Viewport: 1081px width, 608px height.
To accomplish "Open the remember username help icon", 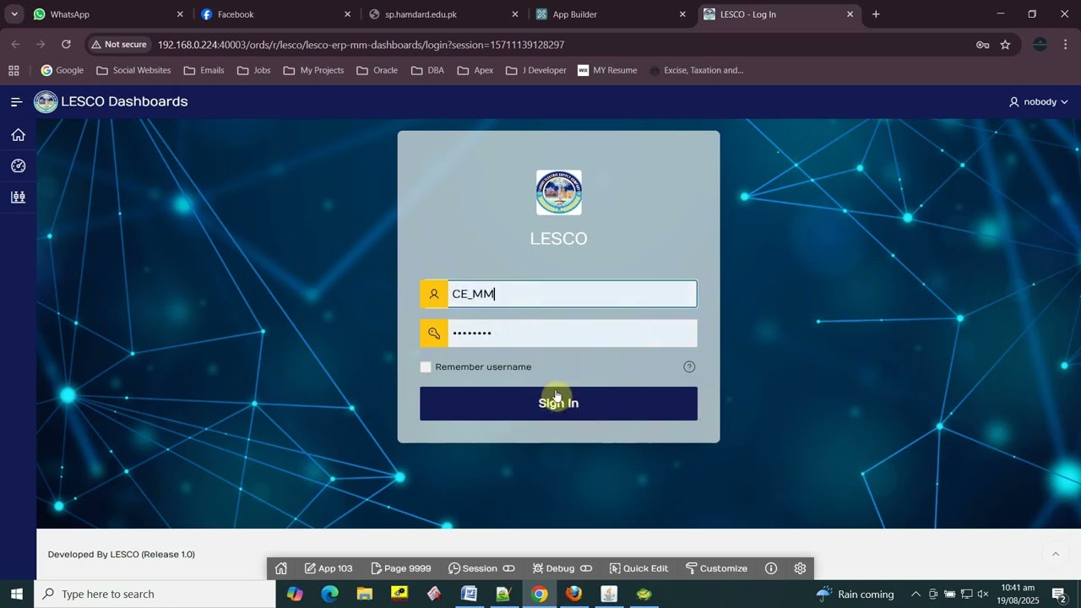I will click(x=689, y=366).
